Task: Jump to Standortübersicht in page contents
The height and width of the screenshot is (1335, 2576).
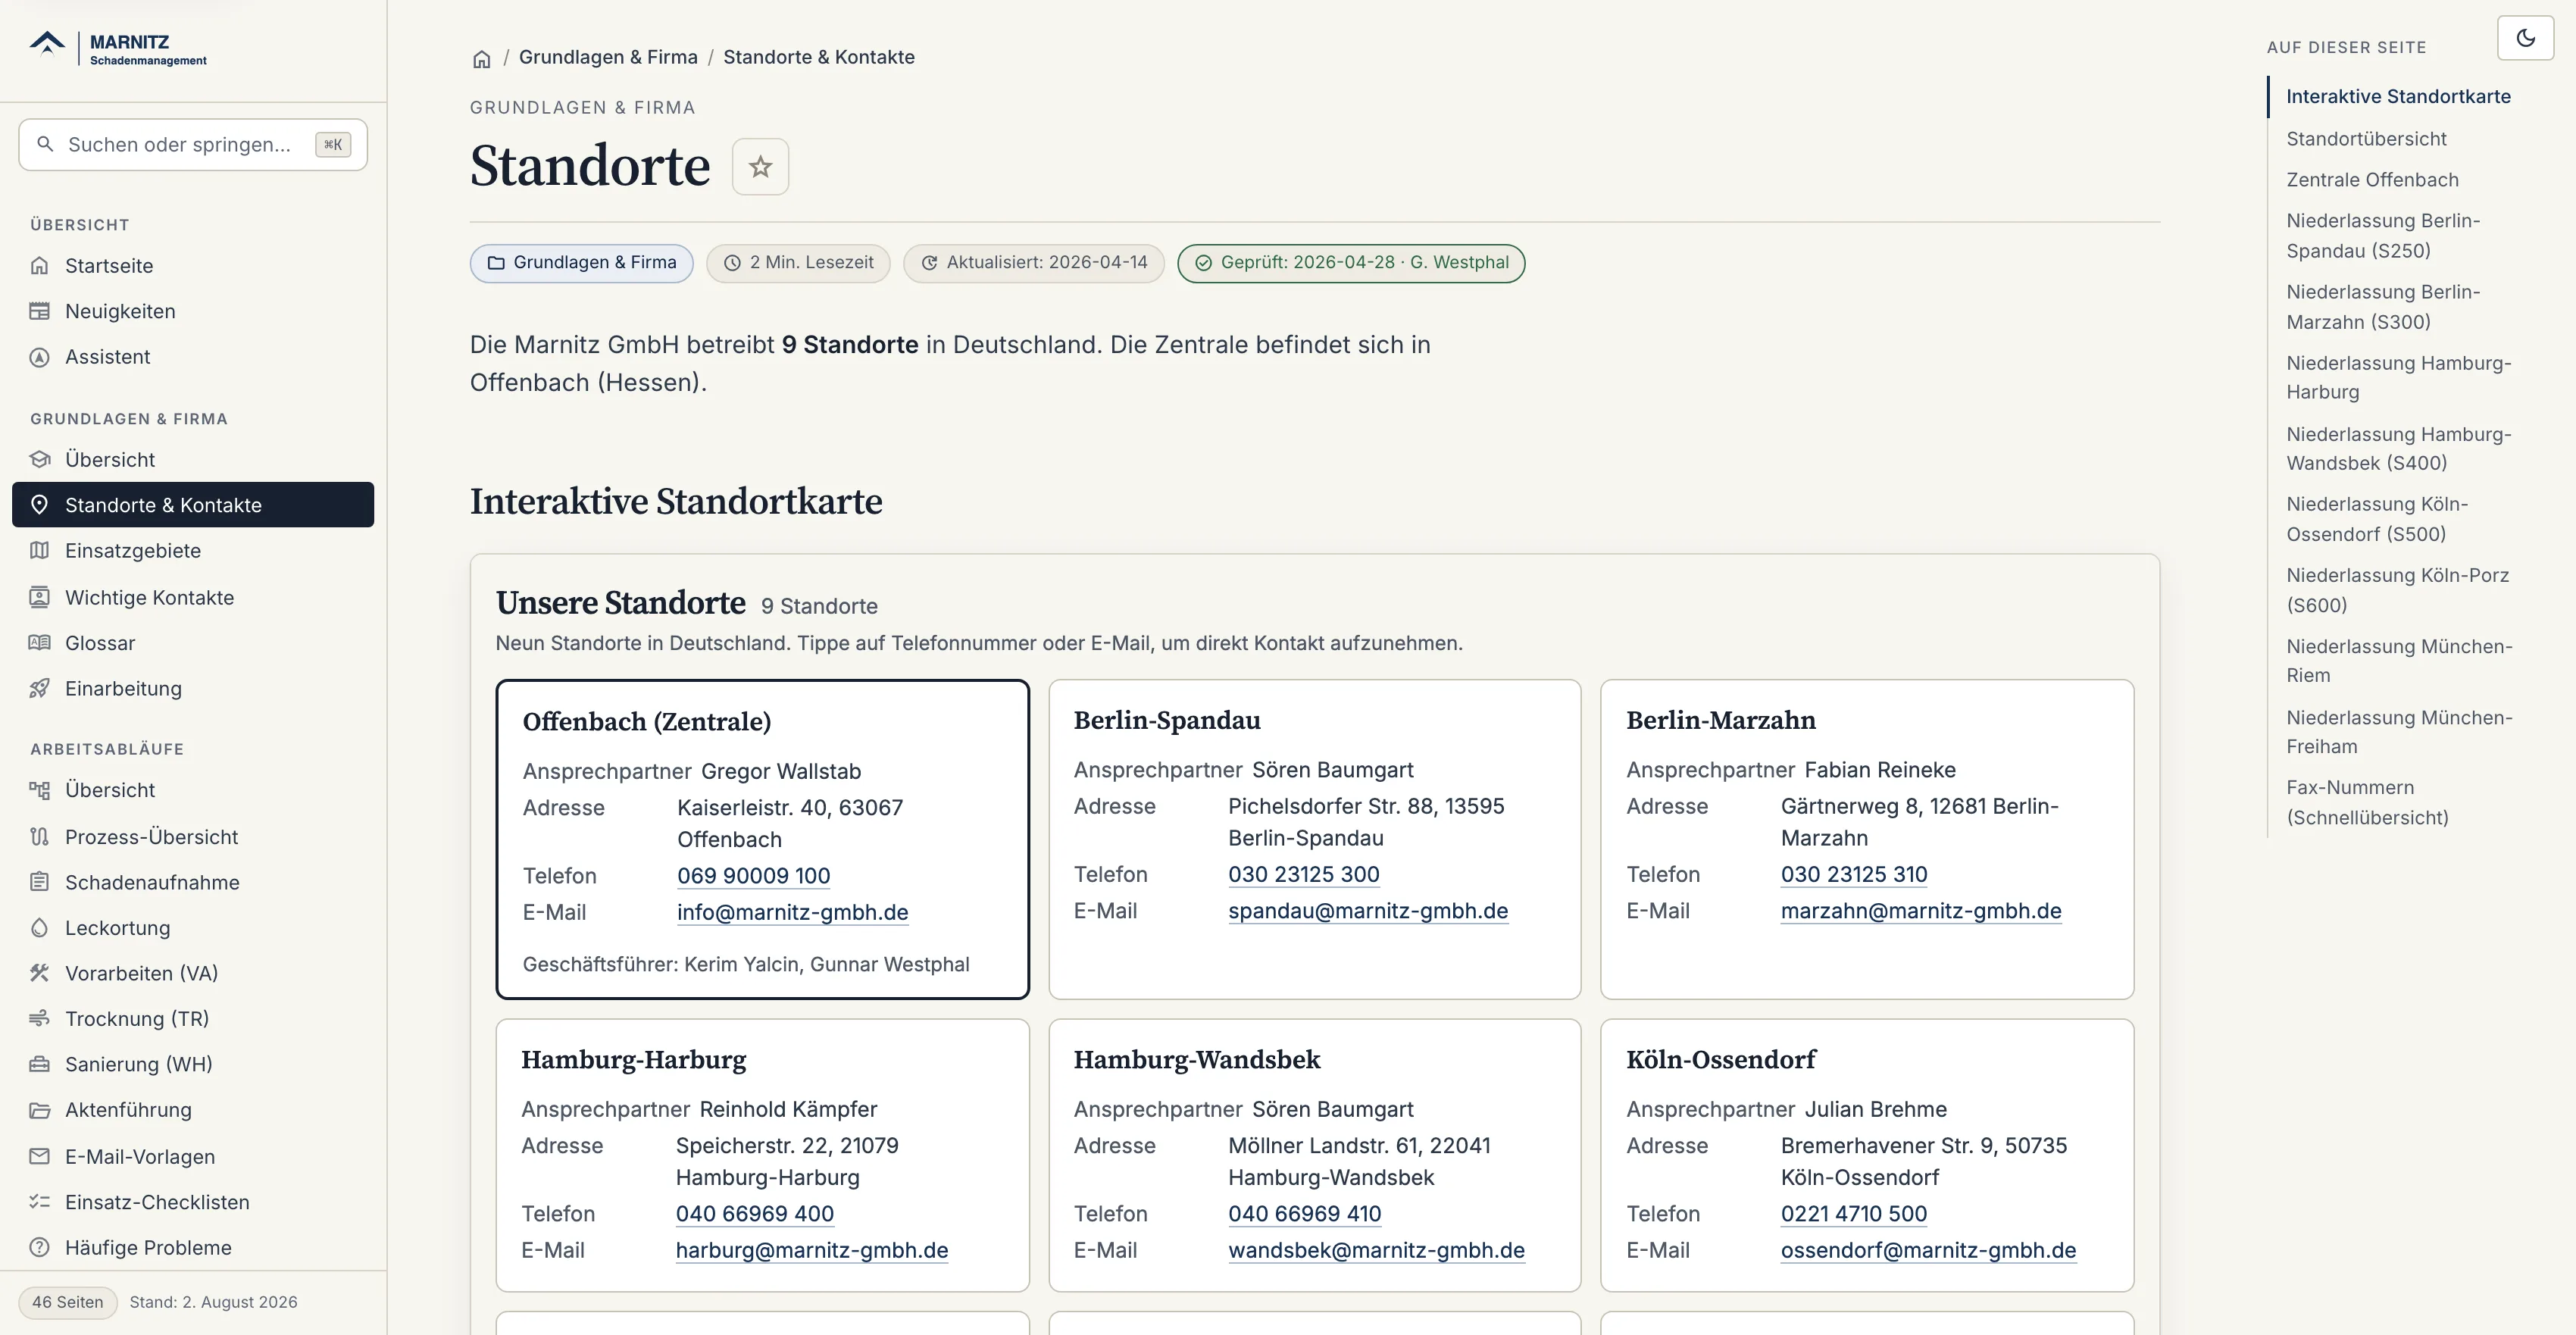Action: coord(2366,139)
